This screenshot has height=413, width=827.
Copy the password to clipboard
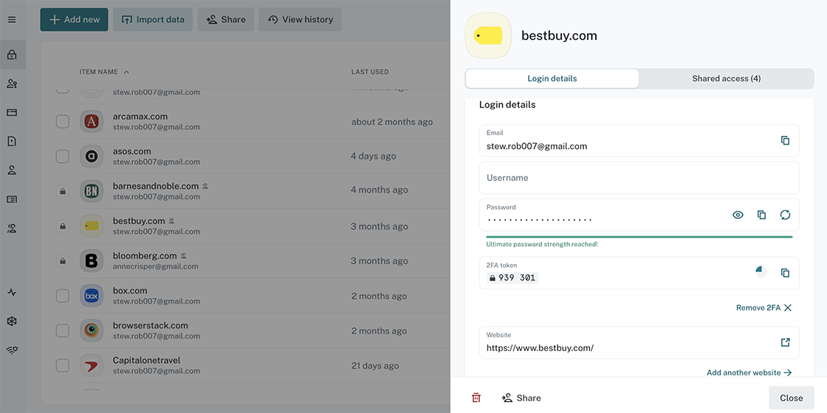761,215
